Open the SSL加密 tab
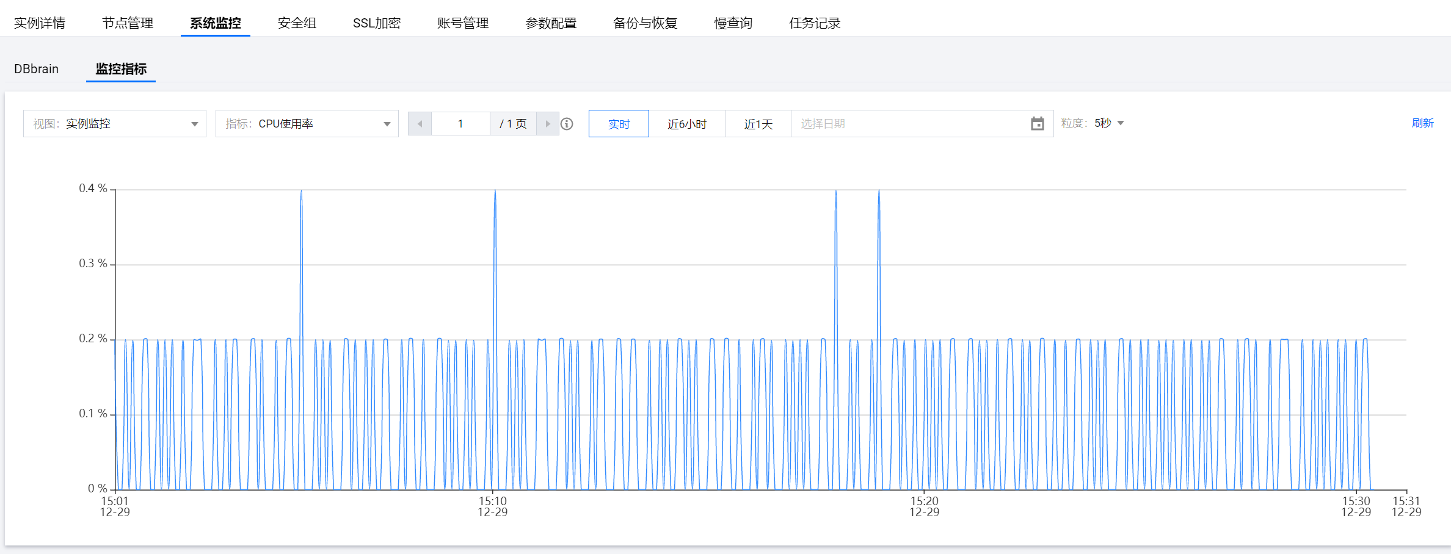The height and width of the screenshot is (554, 1451). click(x=377, y=23)
